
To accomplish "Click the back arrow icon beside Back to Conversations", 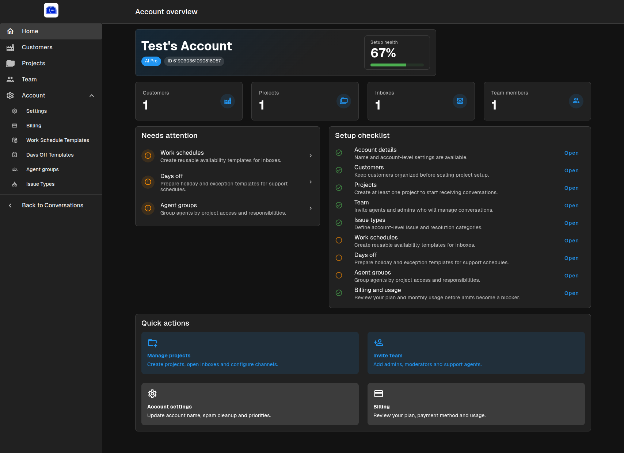I will coord(10,206).
